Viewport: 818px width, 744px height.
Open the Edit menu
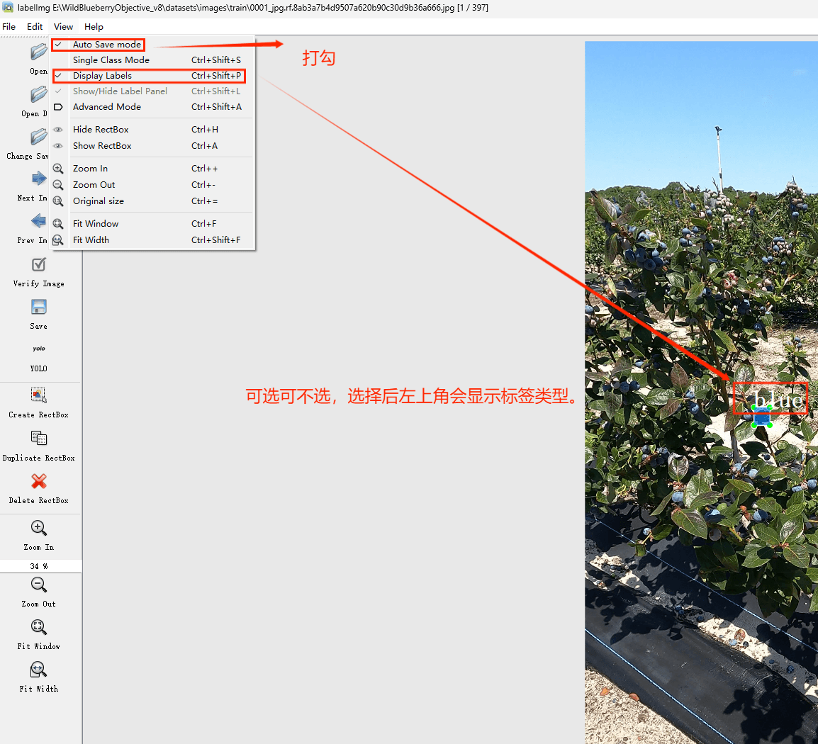pyautogui.click(x=35, y=27)
